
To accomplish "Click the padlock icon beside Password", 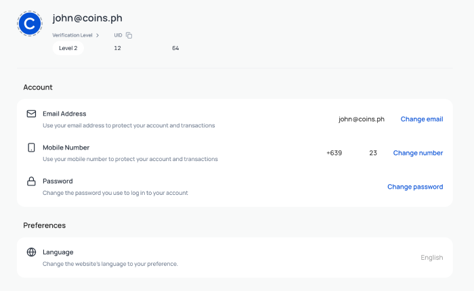I will point(31,181).
